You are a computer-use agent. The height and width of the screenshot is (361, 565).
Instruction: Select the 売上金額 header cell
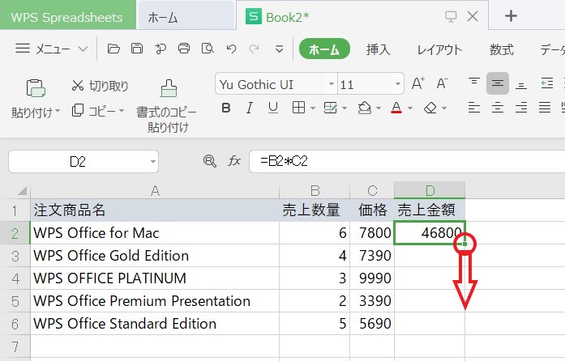430,210
